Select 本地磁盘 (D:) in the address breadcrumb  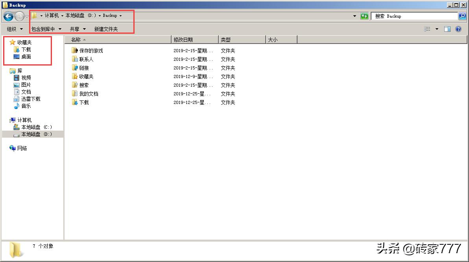coord(81,16)
